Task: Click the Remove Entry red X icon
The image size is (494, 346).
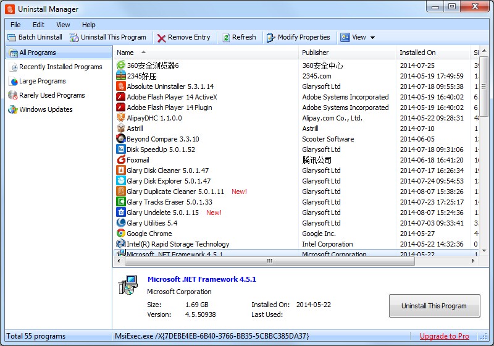Action: (161, 38)
